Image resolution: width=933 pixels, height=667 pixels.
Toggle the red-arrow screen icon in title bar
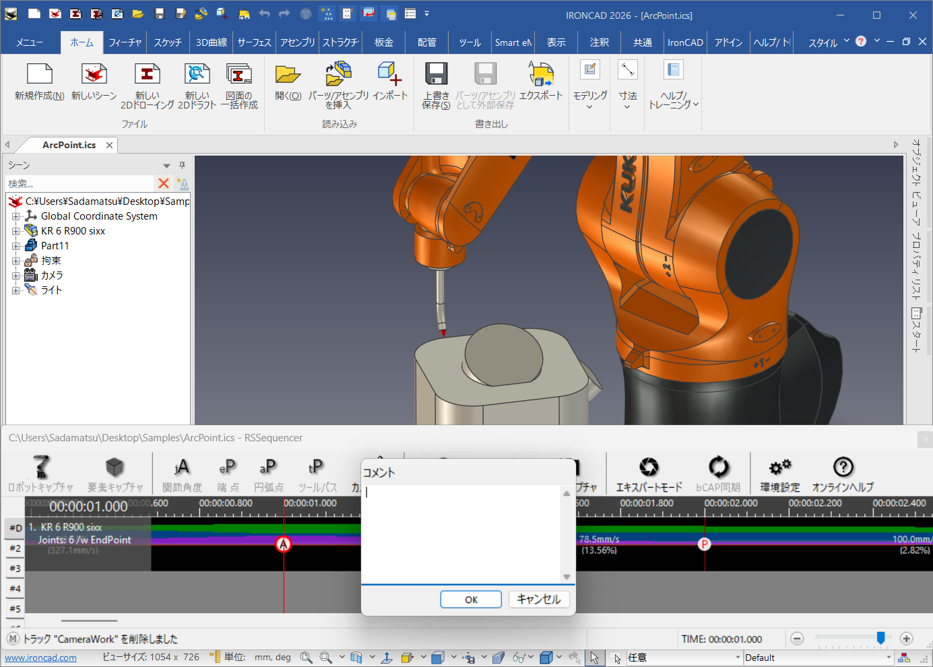368,13
